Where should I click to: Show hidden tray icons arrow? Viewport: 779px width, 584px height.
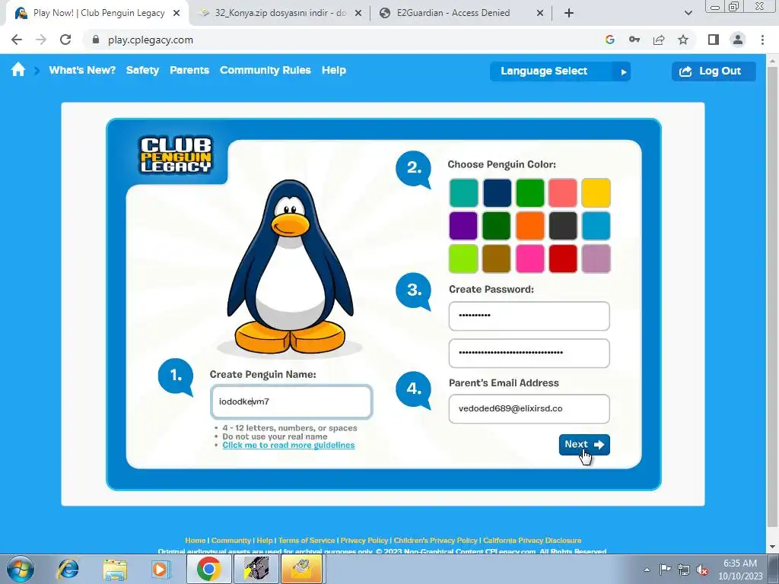tap(647, 570)
